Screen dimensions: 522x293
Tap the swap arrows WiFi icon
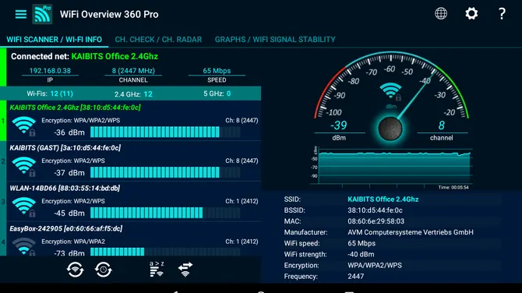click(185, 270)
